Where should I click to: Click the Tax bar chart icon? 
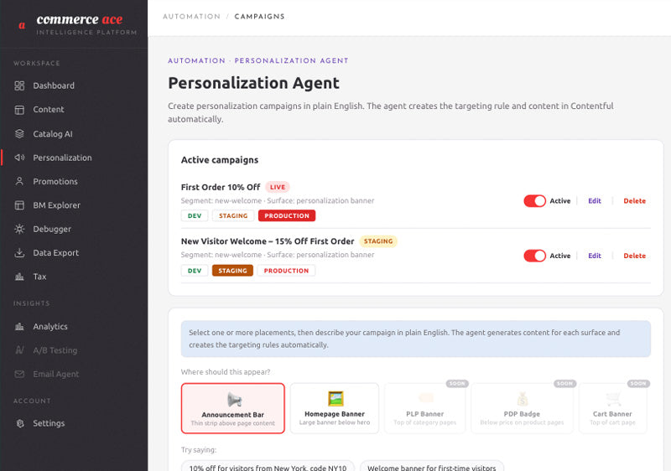pyautogui.click(x=19, y=277)
